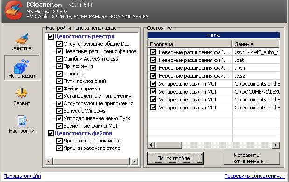Open the Помощь-онлайн link

click(x=22, y=176)
